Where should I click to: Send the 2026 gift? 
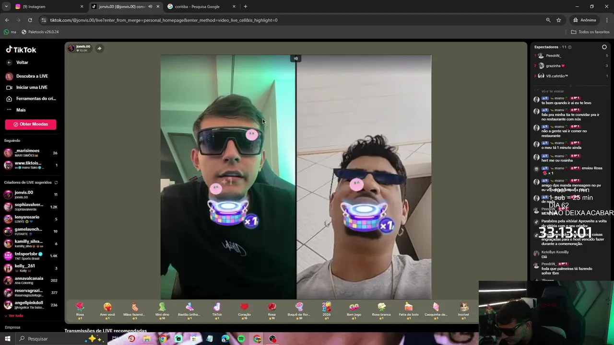tap(326, 310)
